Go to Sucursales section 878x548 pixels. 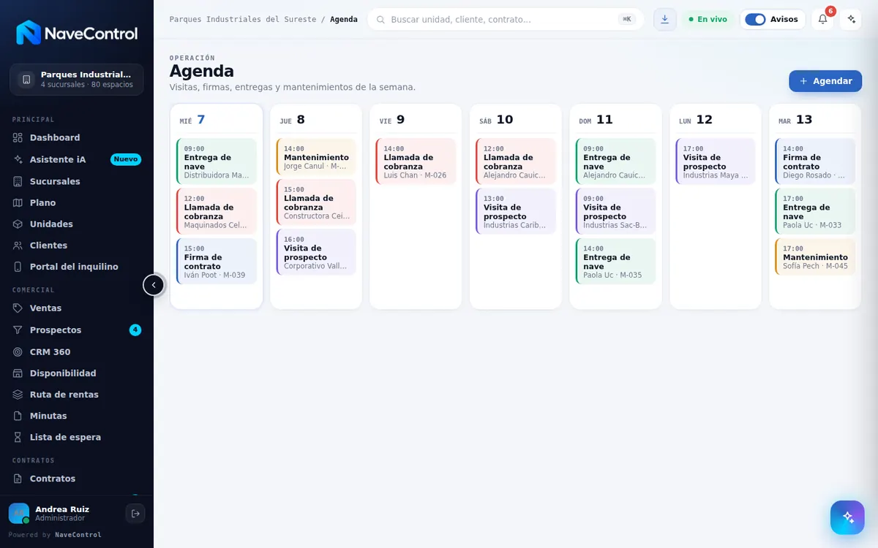pyautogui.click(x=77, y=181)
